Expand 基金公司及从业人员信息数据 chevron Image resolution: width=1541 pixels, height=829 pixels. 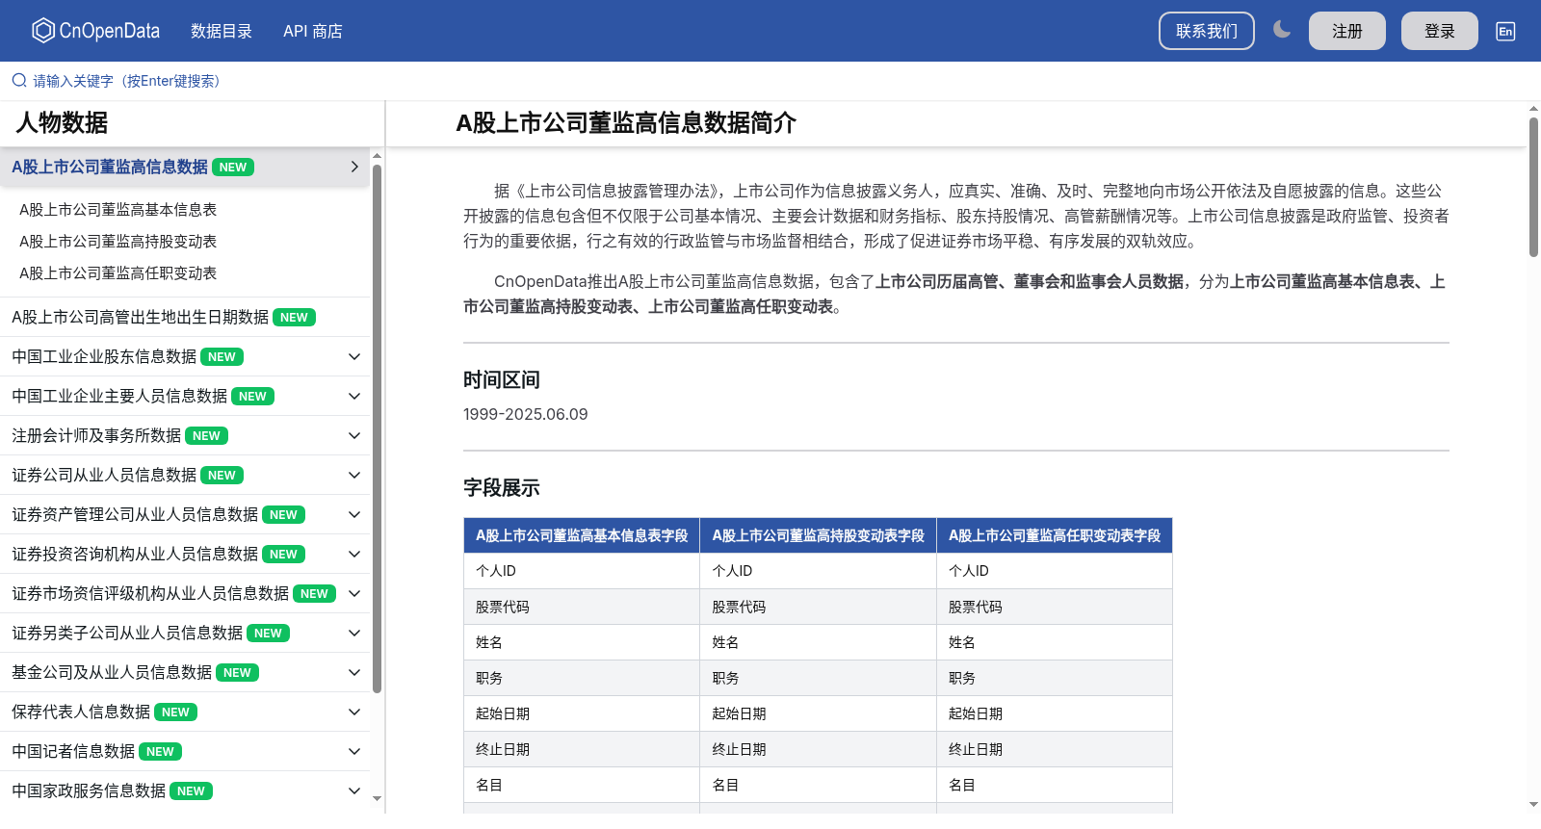coord(354,672)
